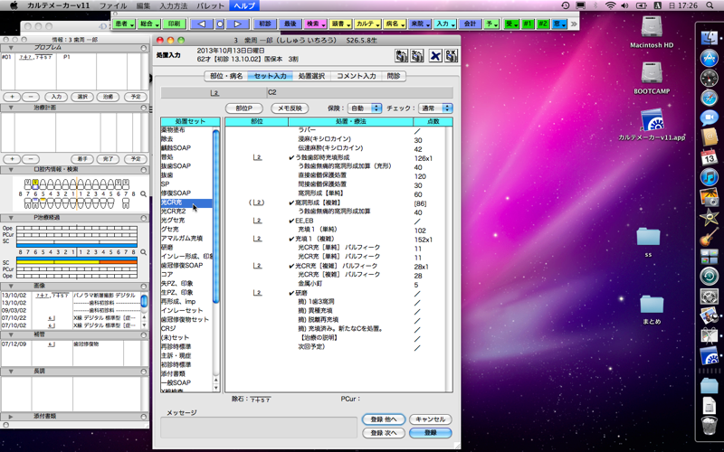Screen dimensions: 724x452
Task: Select アマルガム充填 in the 処置セット list
Action: click(x=182, y=238)
